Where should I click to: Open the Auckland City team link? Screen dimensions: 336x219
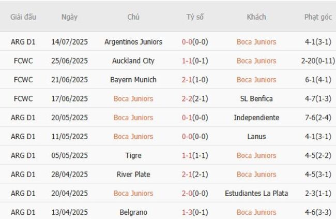pyautogui.click(x=133, y=61)
